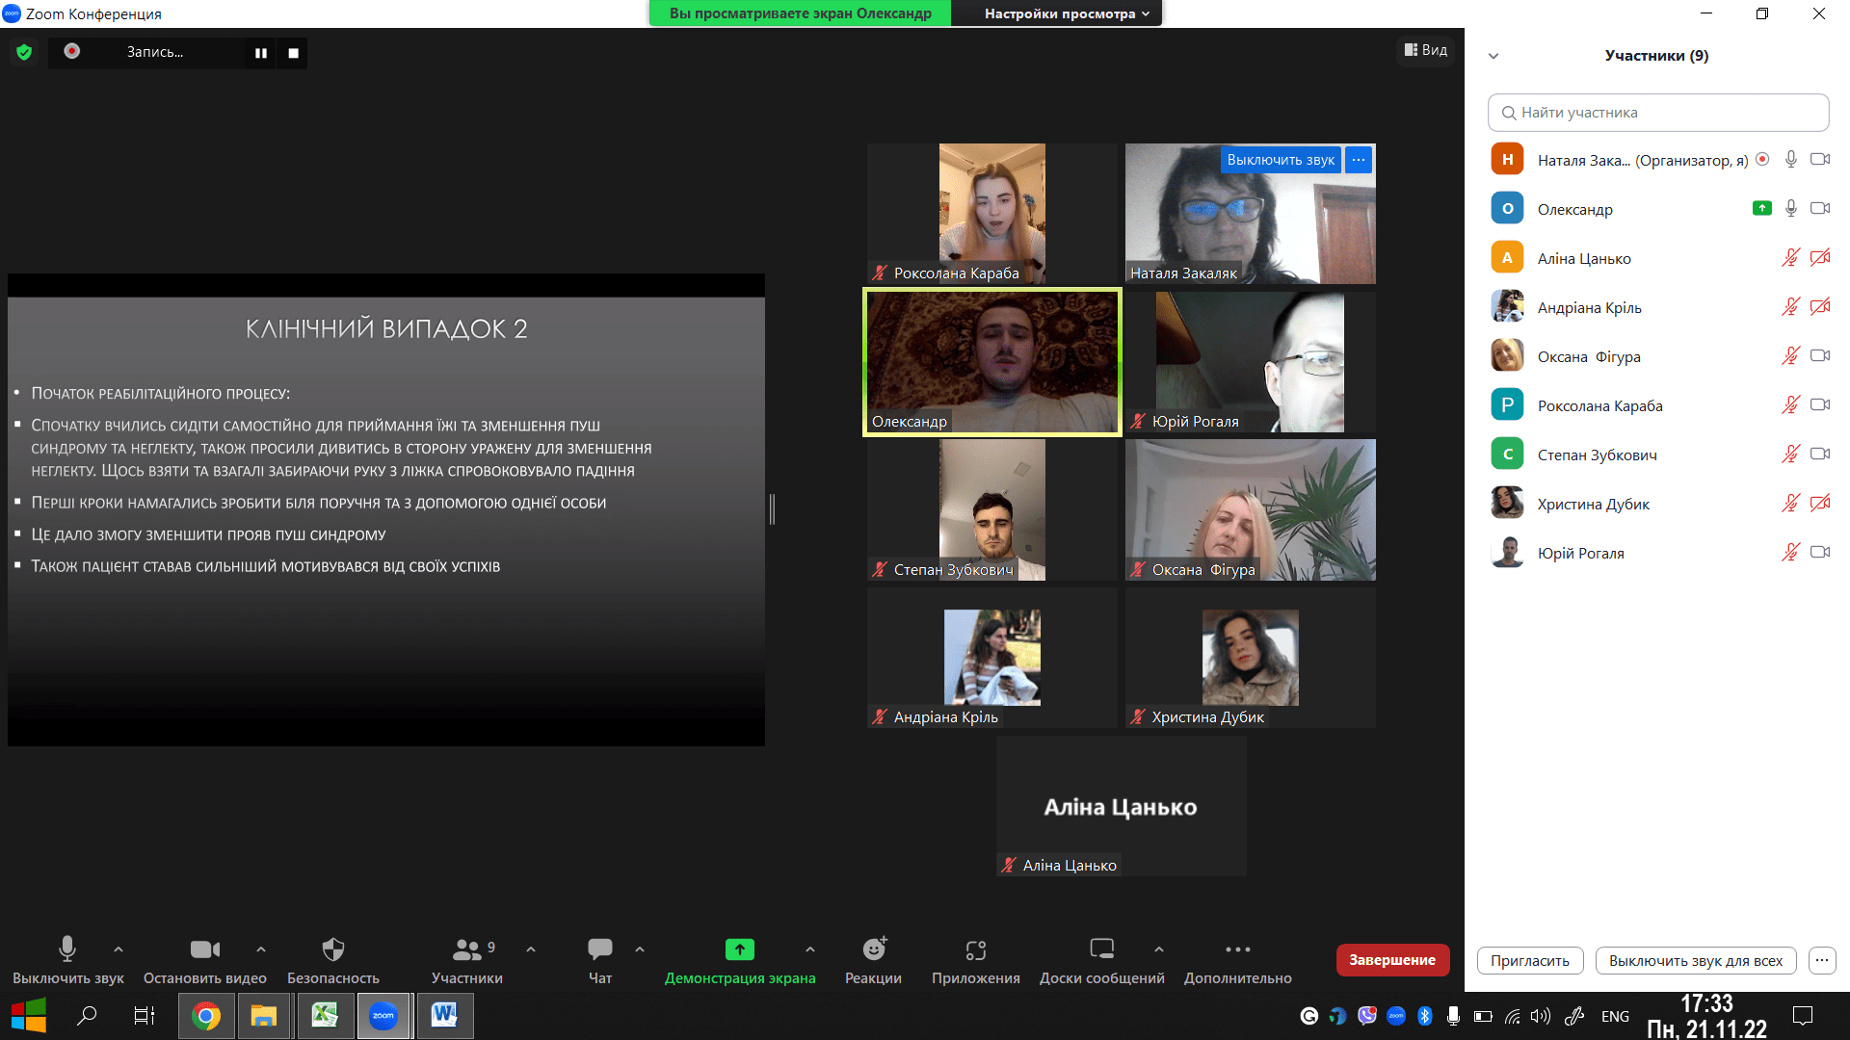Open Whiteboards icon in toolbar
The image size is (1850, 1040).
[1101, 949]
